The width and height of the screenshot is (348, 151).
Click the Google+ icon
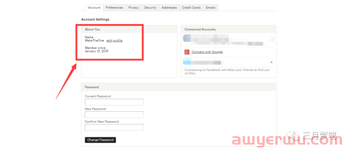pos(187,52)
